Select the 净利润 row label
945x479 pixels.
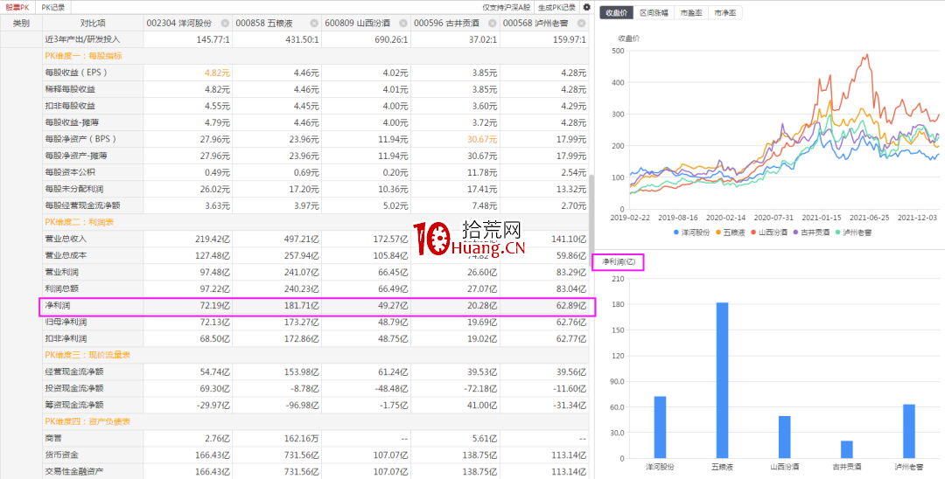click(58, 306)
